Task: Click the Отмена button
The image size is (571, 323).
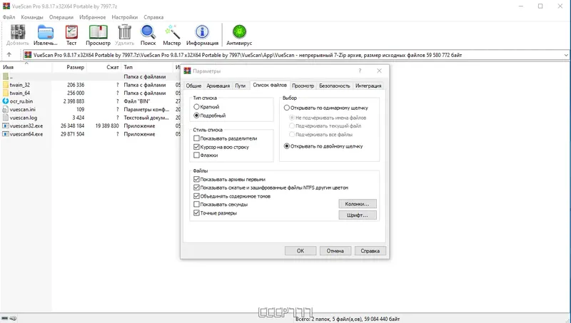Action: coord(335,251)
